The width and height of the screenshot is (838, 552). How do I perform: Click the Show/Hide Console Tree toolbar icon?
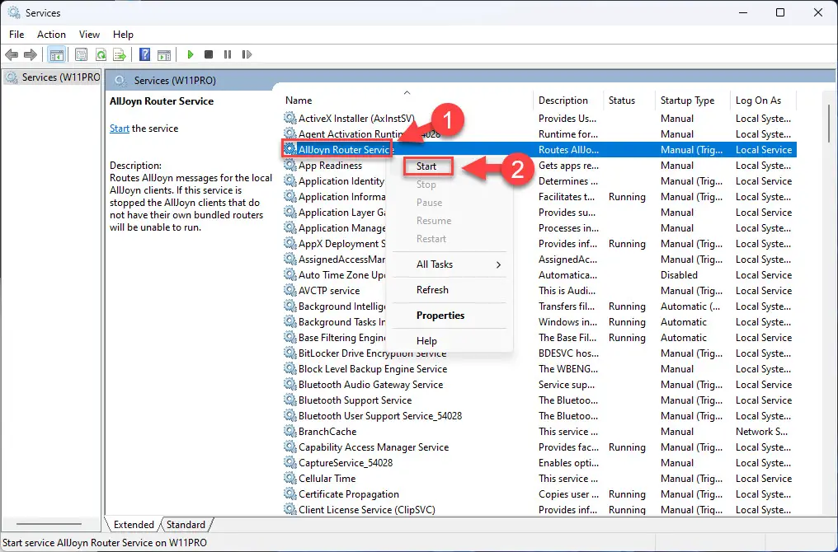(57, 54)
